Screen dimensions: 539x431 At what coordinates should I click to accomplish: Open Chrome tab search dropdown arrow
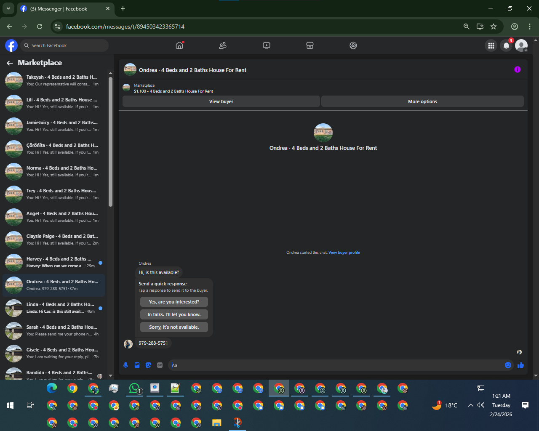[x=8, y=8]
